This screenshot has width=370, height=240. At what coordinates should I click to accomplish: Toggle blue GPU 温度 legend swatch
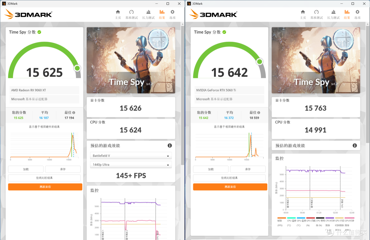(301, 218)
